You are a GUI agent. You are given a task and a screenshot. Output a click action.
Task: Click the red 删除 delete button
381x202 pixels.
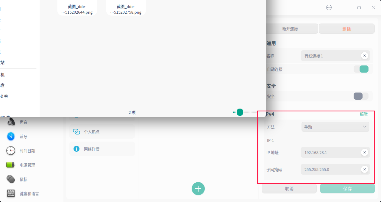click(347, 29)
